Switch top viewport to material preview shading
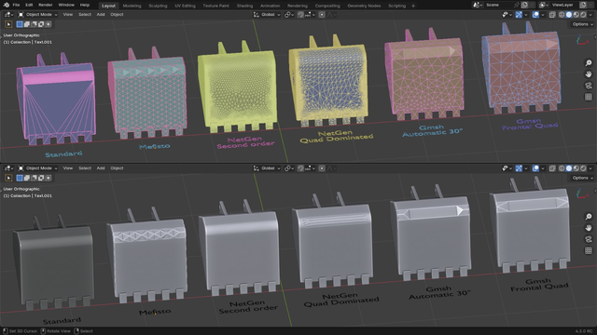Image resolution: width=597 pixels, height=335 pixels. tap(576, 15)
